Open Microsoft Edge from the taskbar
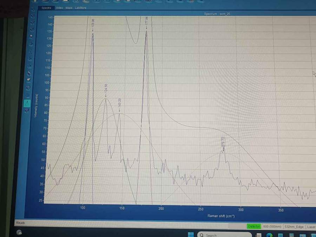 (269, 235)
